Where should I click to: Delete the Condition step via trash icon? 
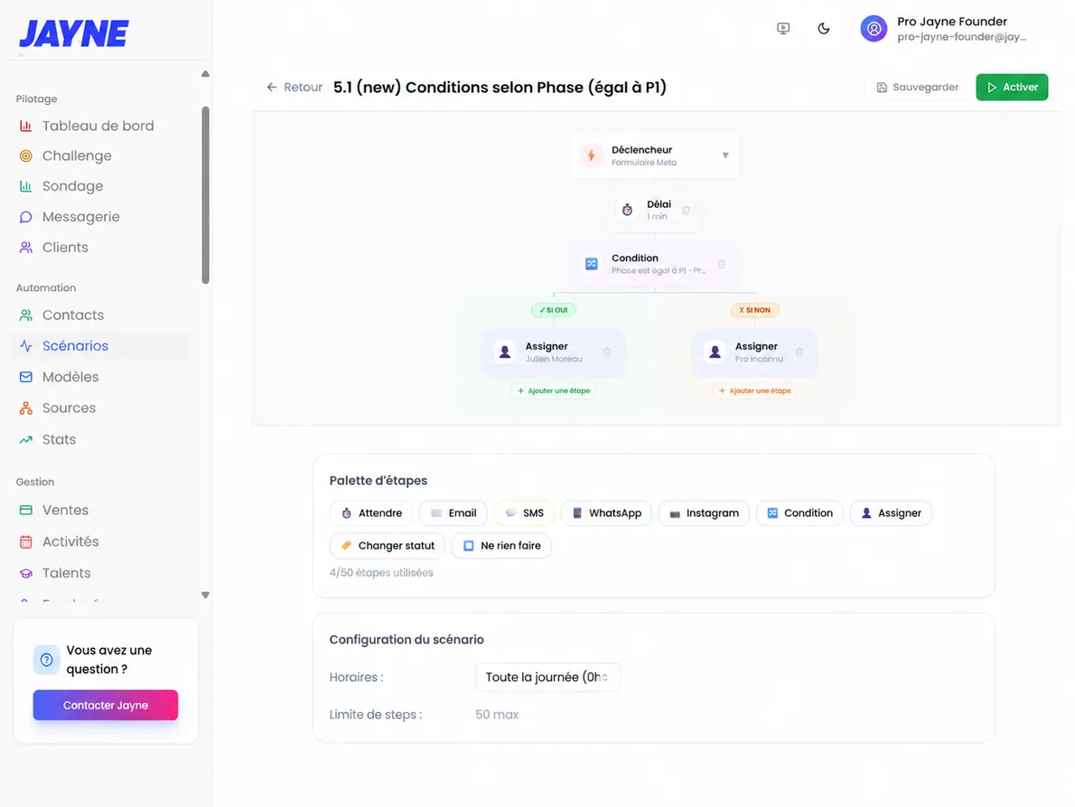coord(721,264)
